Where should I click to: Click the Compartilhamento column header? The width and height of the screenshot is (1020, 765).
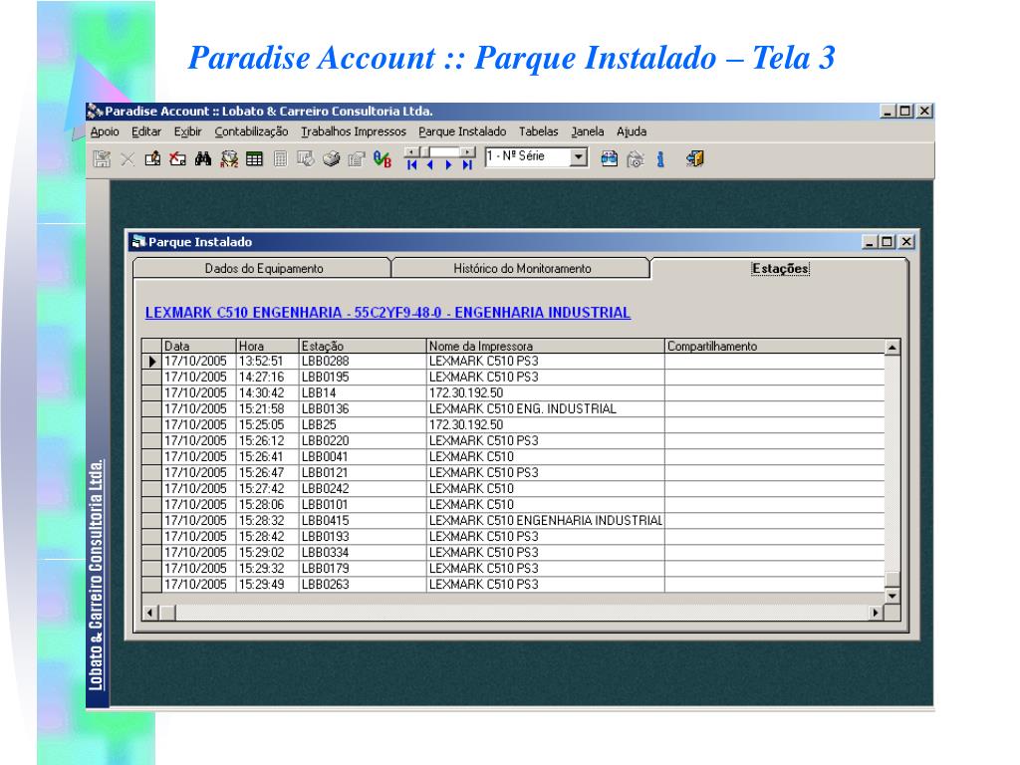click(775, 346)
